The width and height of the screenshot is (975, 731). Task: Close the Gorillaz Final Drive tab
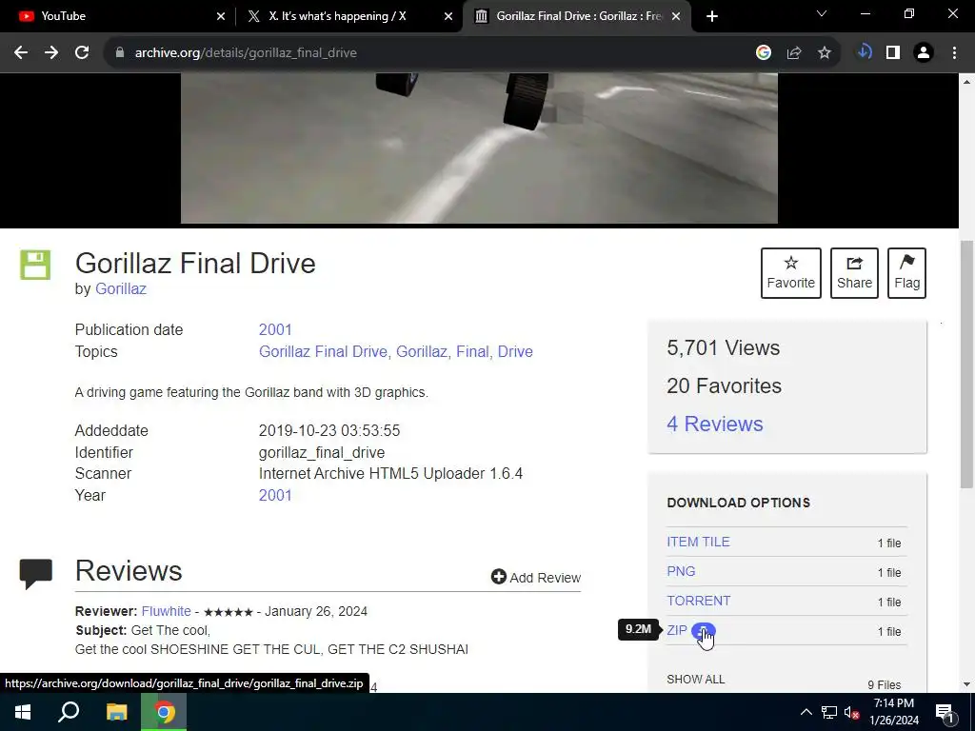(677, 16)
